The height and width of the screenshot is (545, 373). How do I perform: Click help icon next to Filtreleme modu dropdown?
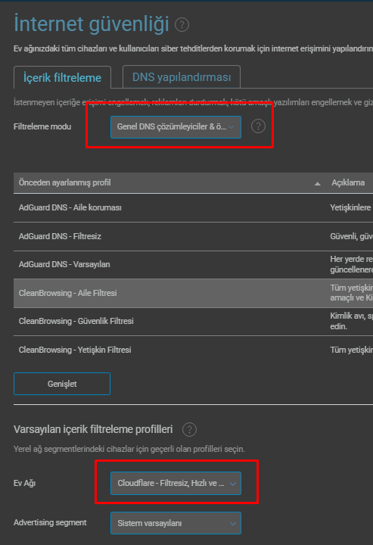pos(258,126)
